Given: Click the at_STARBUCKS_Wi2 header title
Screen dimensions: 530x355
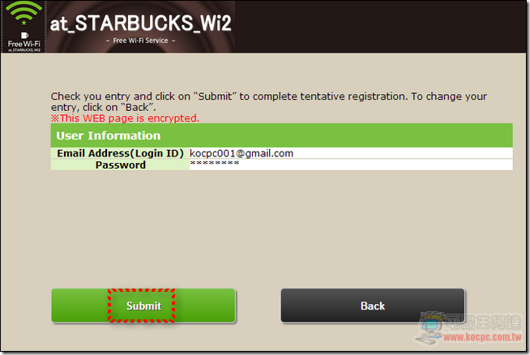Looking at the screenshot, I should (x=141, y=23).
